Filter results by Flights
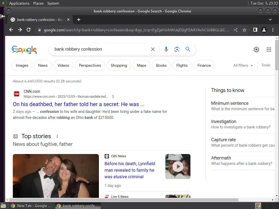 pyautogui.click(x=182, y=65)
